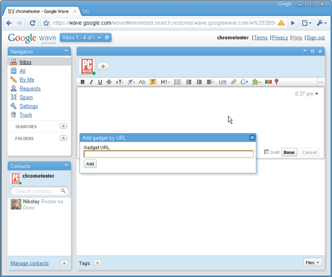Select the chrometester - Google Wave tab
332x277 pixels.
point(42,11)
